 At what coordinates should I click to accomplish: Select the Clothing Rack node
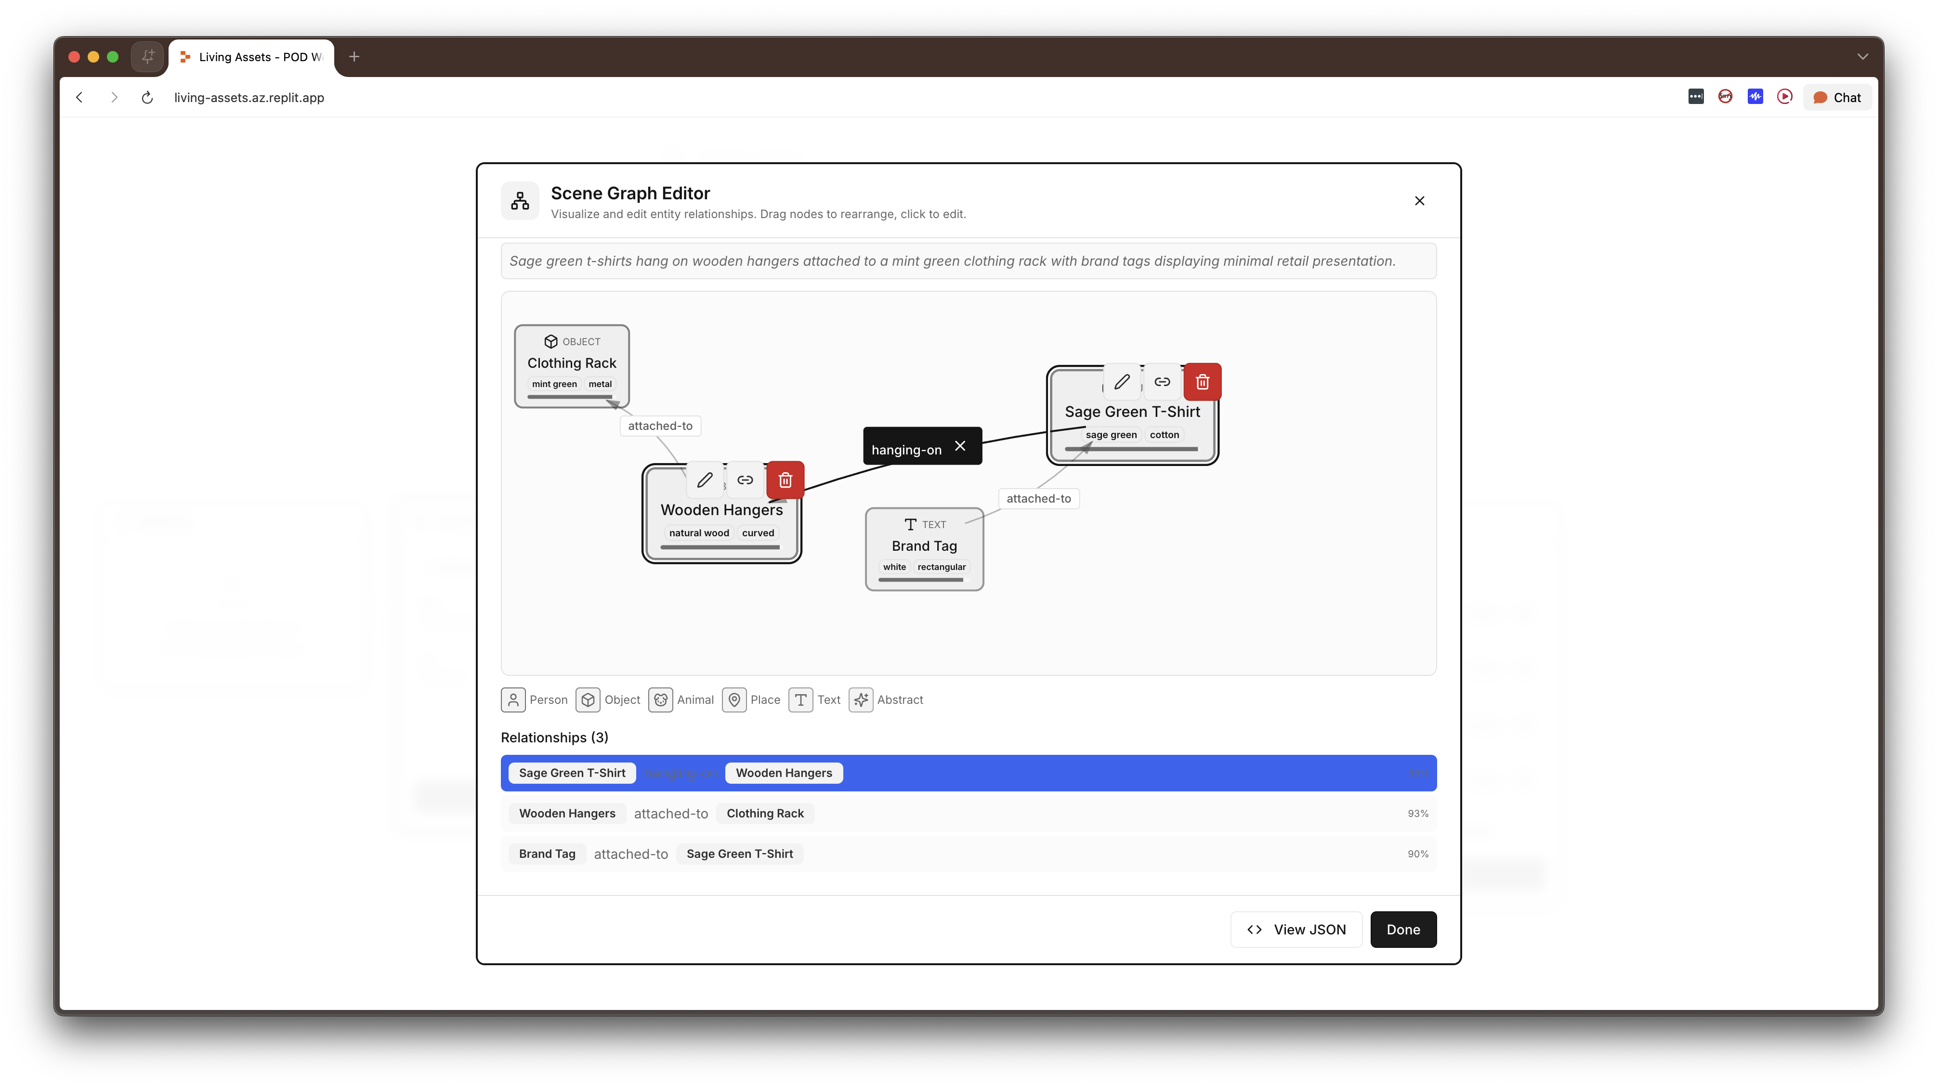coord(572,366)
